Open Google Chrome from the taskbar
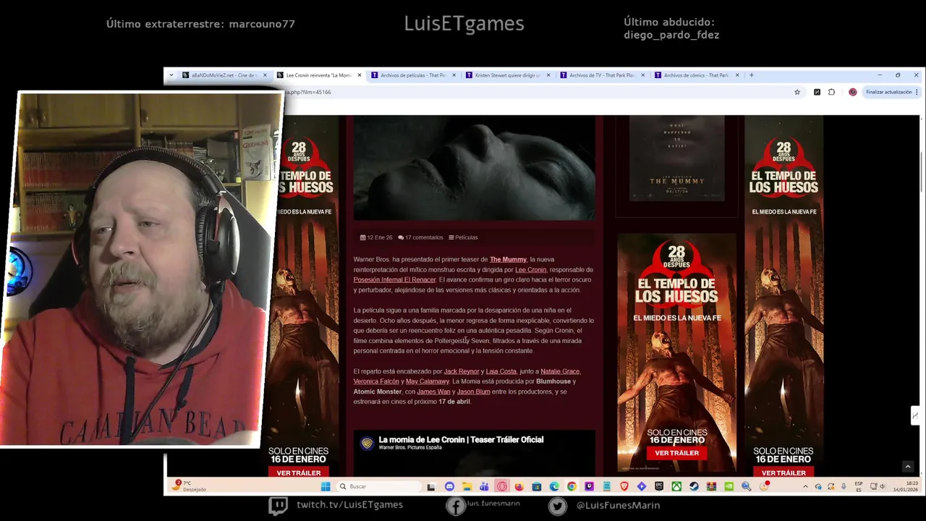Viewport: 926px width, 521px height. (572, 486)
